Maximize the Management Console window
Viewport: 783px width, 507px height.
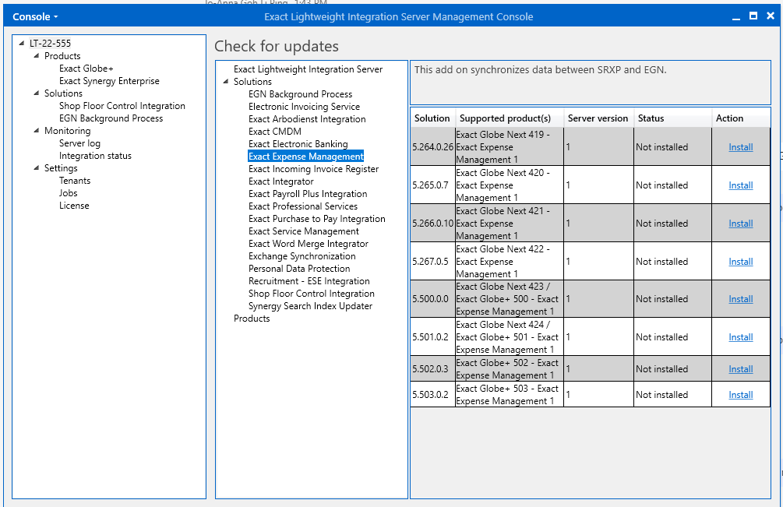point(753,16)
